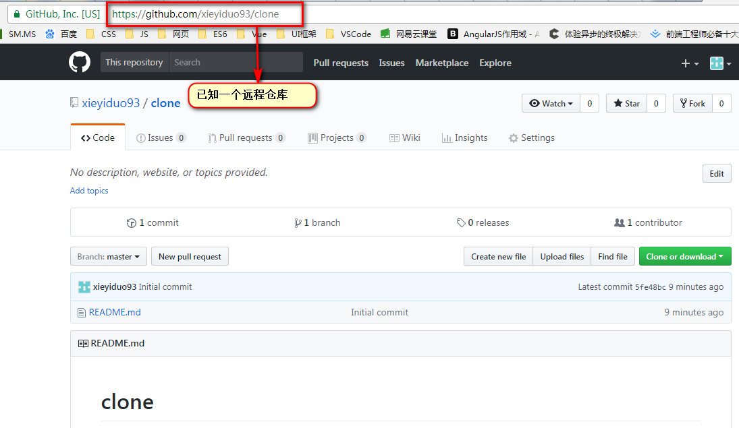Viewport: 739px width, 428px height.
Task: Click the GitHub octocat logo
Action: pos(80,62)
